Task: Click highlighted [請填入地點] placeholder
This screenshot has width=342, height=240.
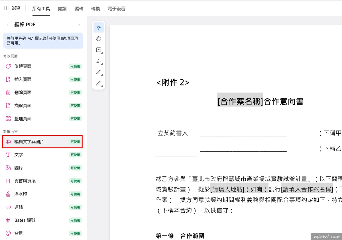Action: click(227, 189)
